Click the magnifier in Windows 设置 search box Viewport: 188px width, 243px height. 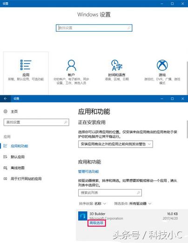point(128,28)
